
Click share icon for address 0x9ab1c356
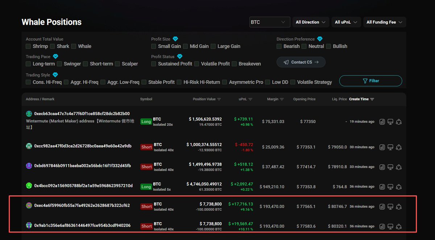click(399, 226)
